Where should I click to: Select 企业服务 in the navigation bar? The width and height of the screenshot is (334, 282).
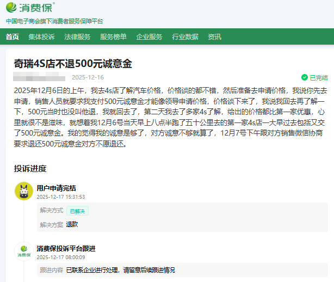[149, 37]
